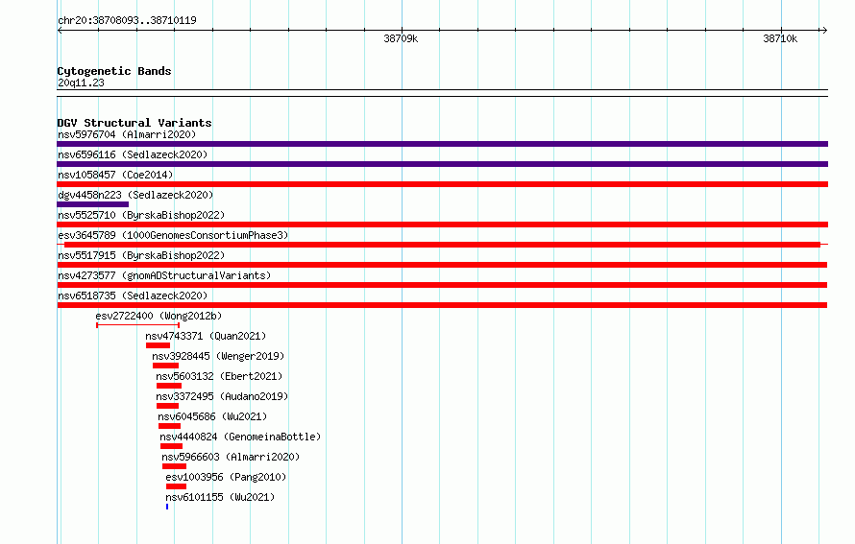
Task: Click nsv4743371 (Quan2021) label
Action: (x=206, y=336)
